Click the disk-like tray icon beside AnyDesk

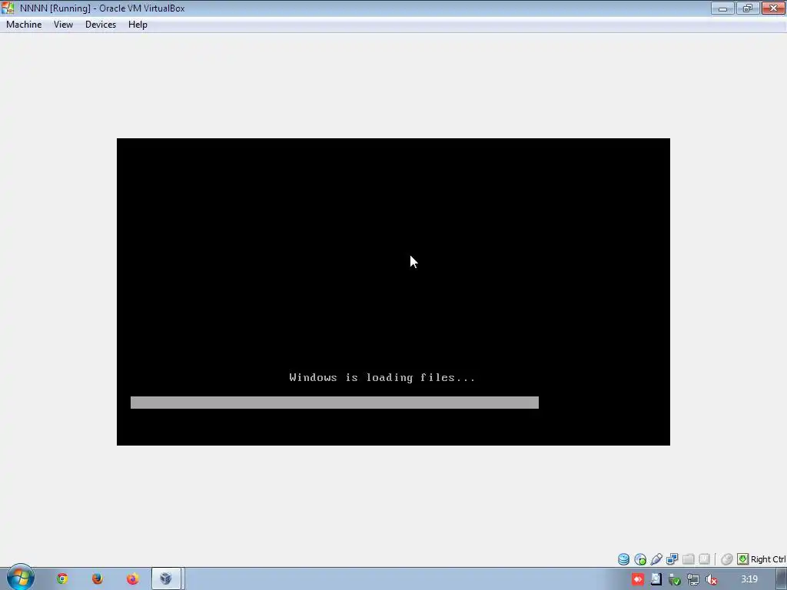pyautogui.click(x=656, y=579)
